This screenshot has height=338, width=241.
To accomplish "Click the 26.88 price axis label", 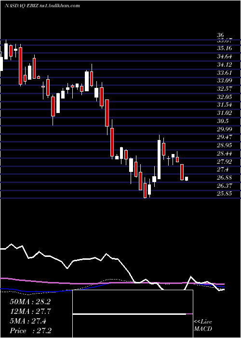I will tap(225, 177).
